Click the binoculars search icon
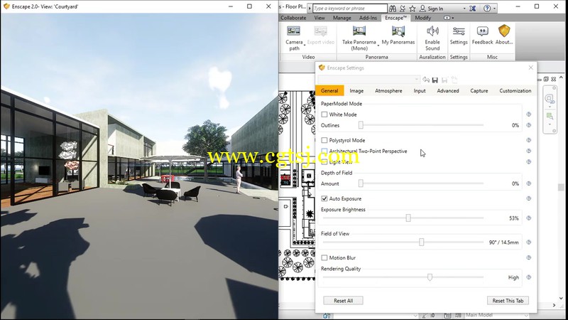This screenshot has width=568, height=320. pos(393,8)
